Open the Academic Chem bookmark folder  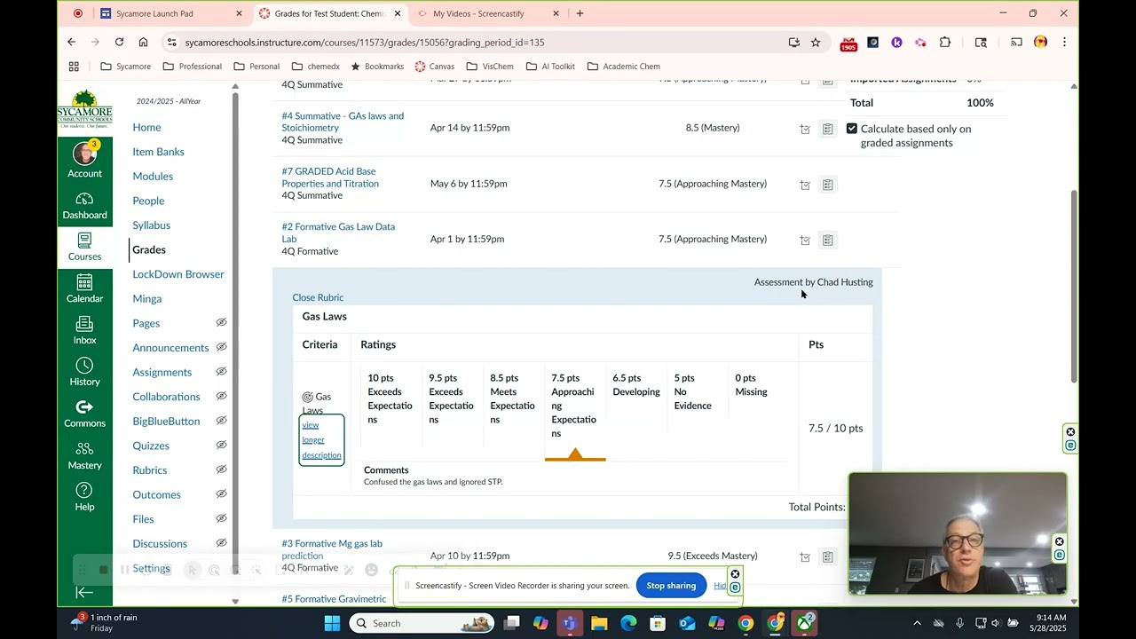tap(624, 67)
